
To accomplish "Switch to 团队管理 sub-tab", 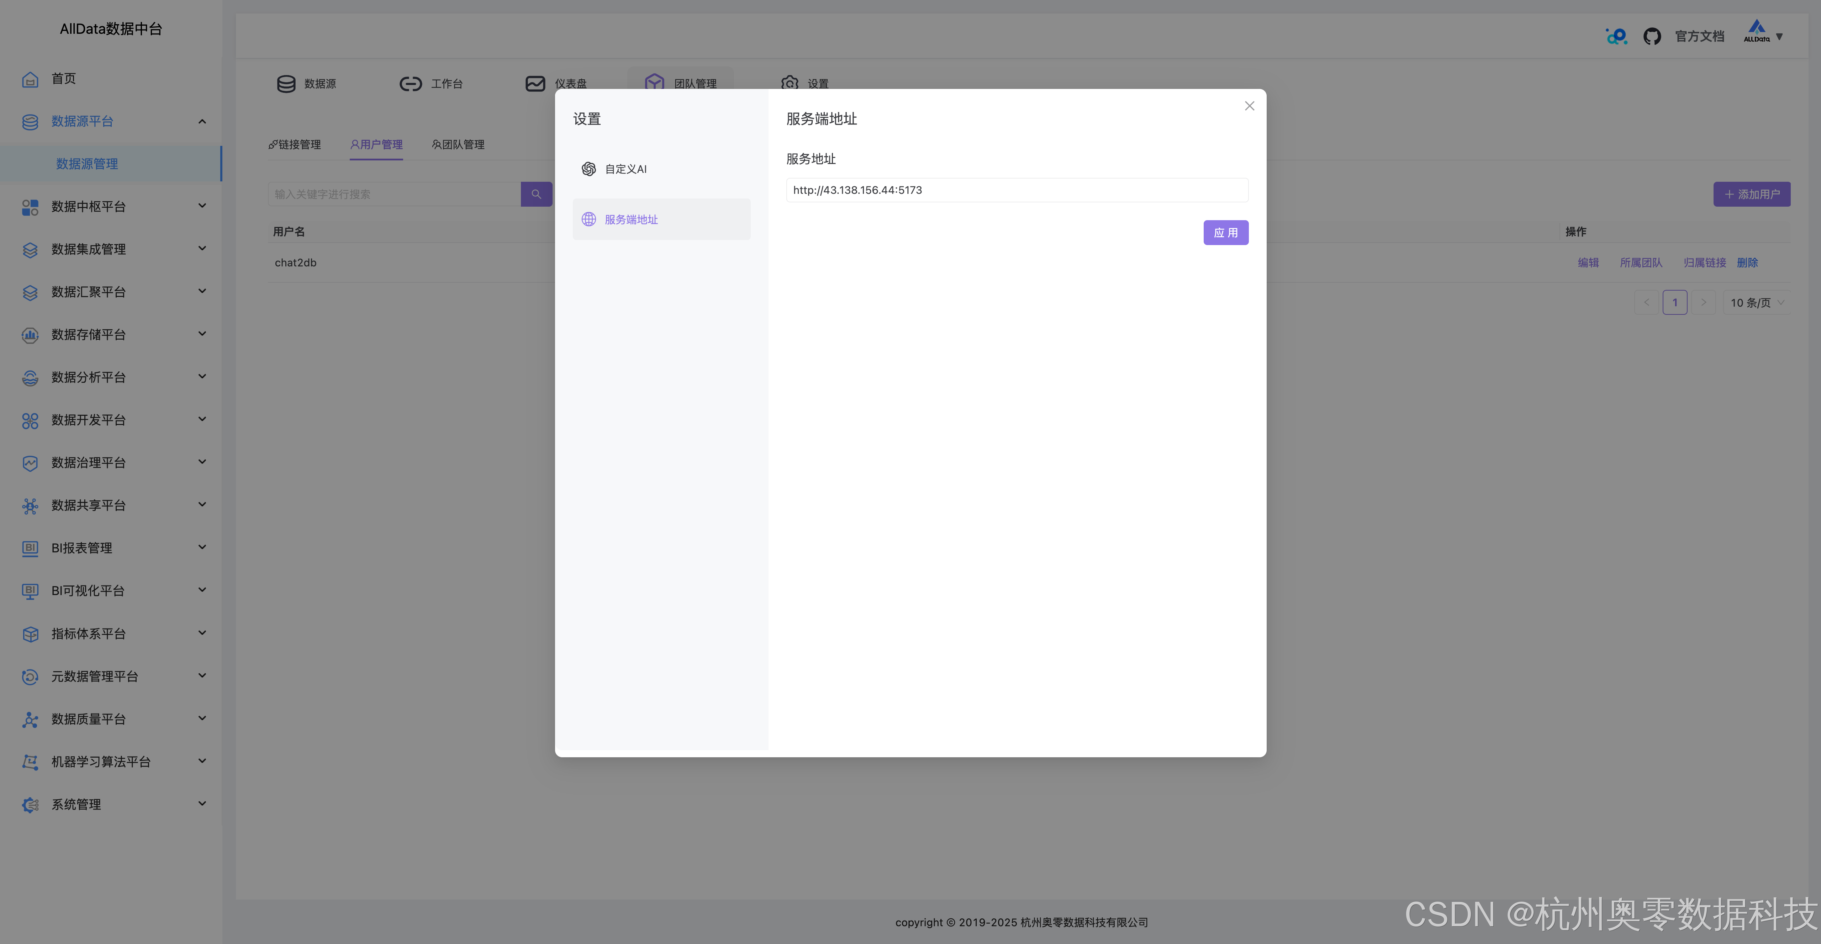I will tap(458, 145).
